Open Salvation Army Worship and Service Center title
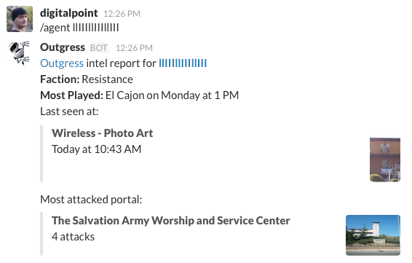The image size is (412, 263). [171, 221]
